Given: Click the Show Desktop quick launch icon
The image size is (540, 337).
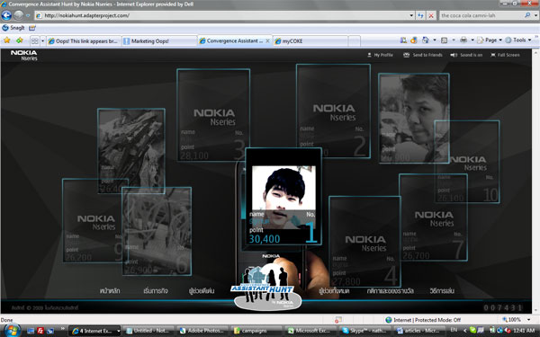Looking at the screenshot, I should click(x=31, y=331).
